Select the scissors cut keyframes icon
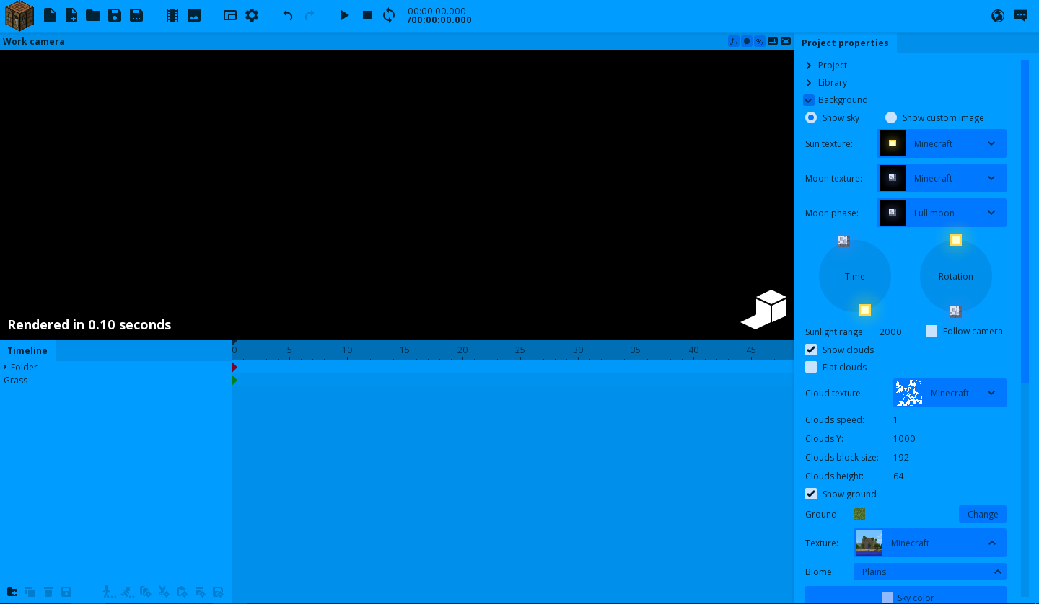 click(x=163, y=591)
